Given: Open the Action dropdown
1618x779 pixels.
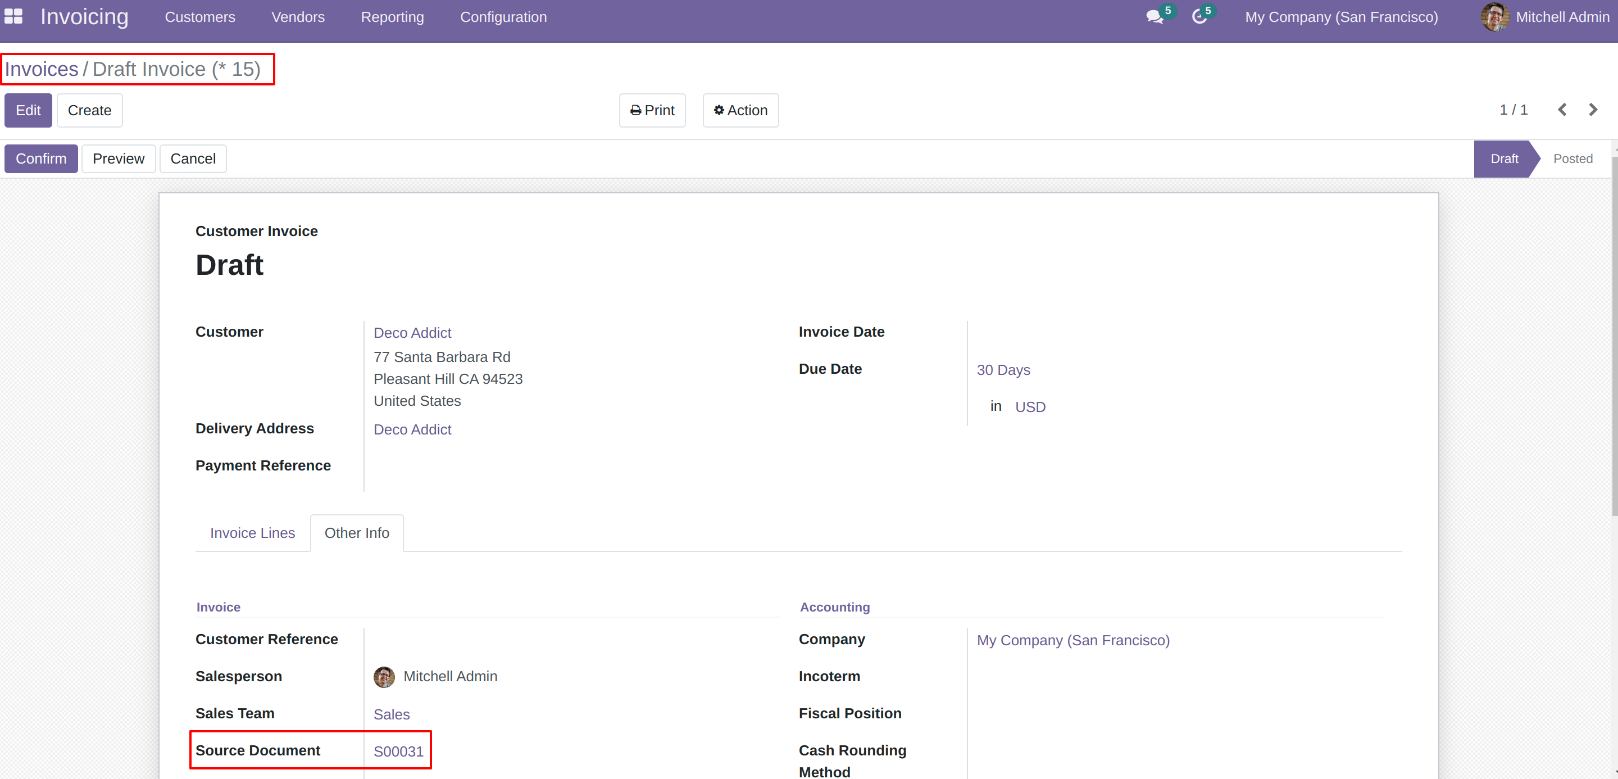Looking at the screenshot, I should click(x=740, y=111).
